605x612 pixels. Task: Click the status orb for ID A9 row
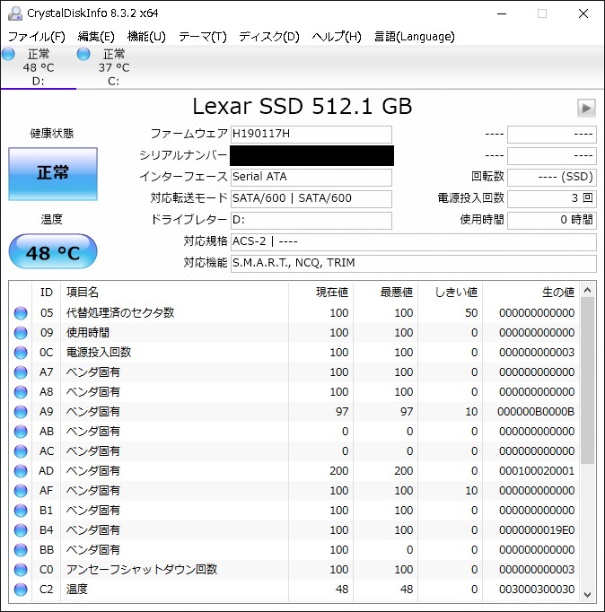coord(21,412)
